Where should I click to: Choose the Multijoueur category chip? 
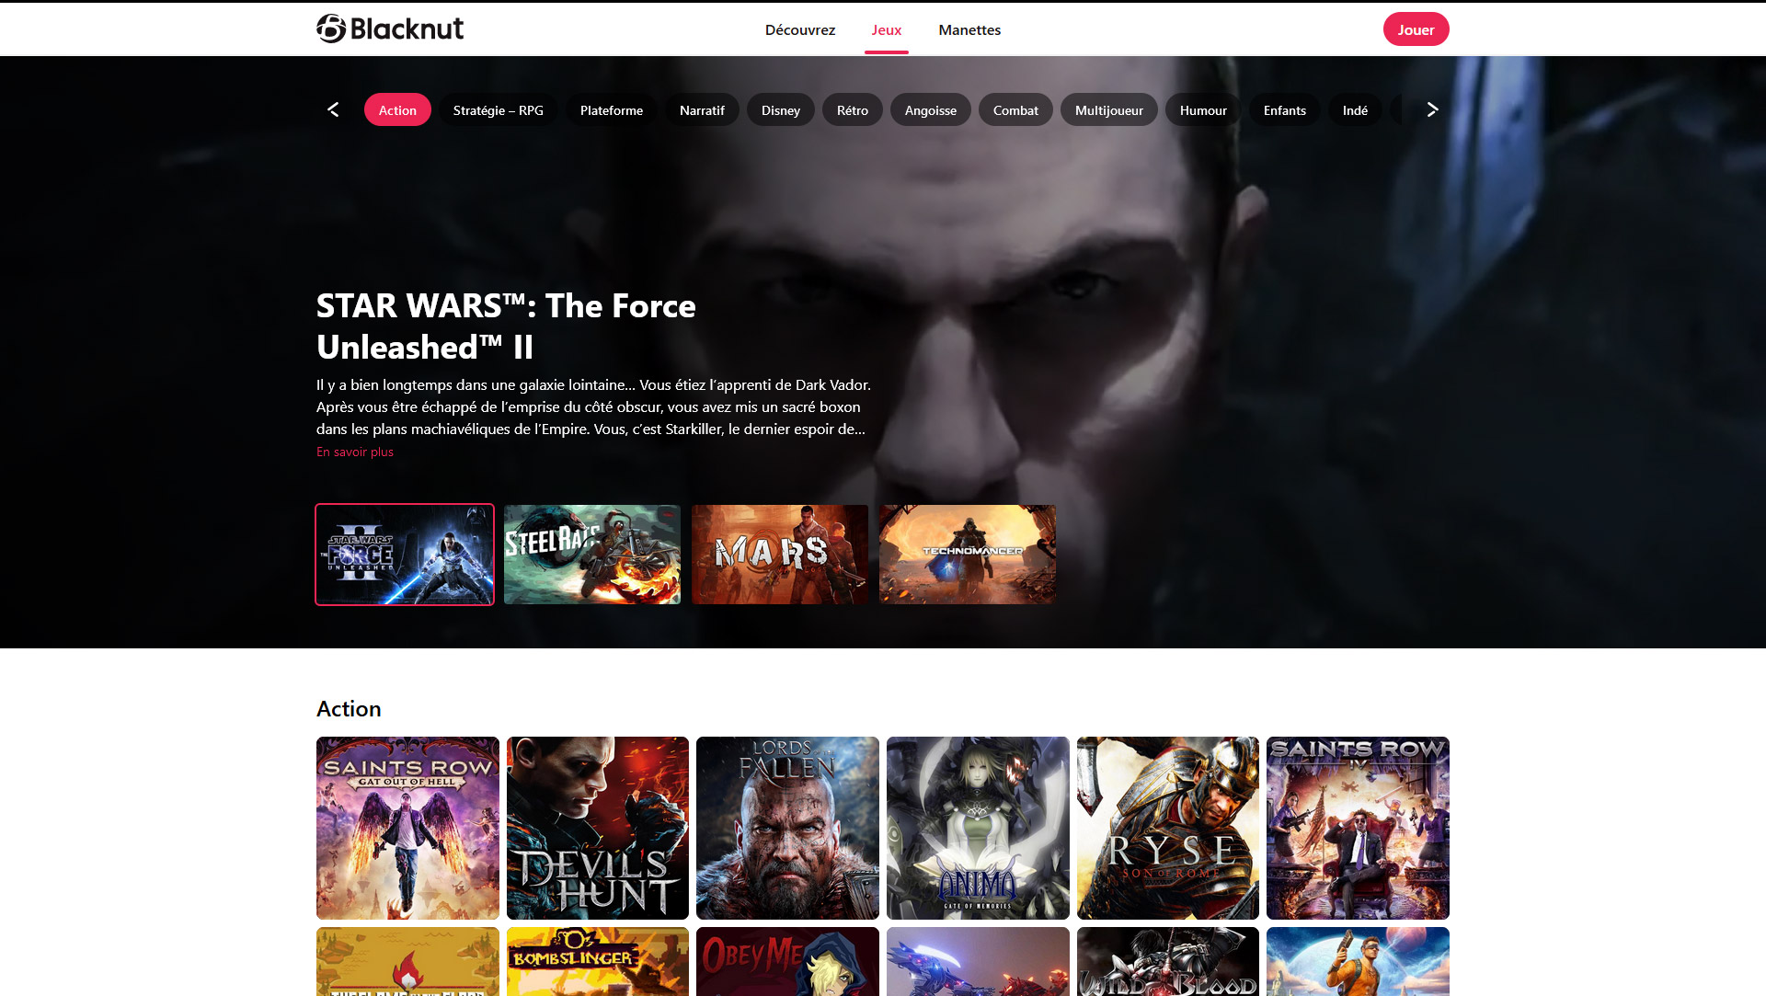(1108, 109)
